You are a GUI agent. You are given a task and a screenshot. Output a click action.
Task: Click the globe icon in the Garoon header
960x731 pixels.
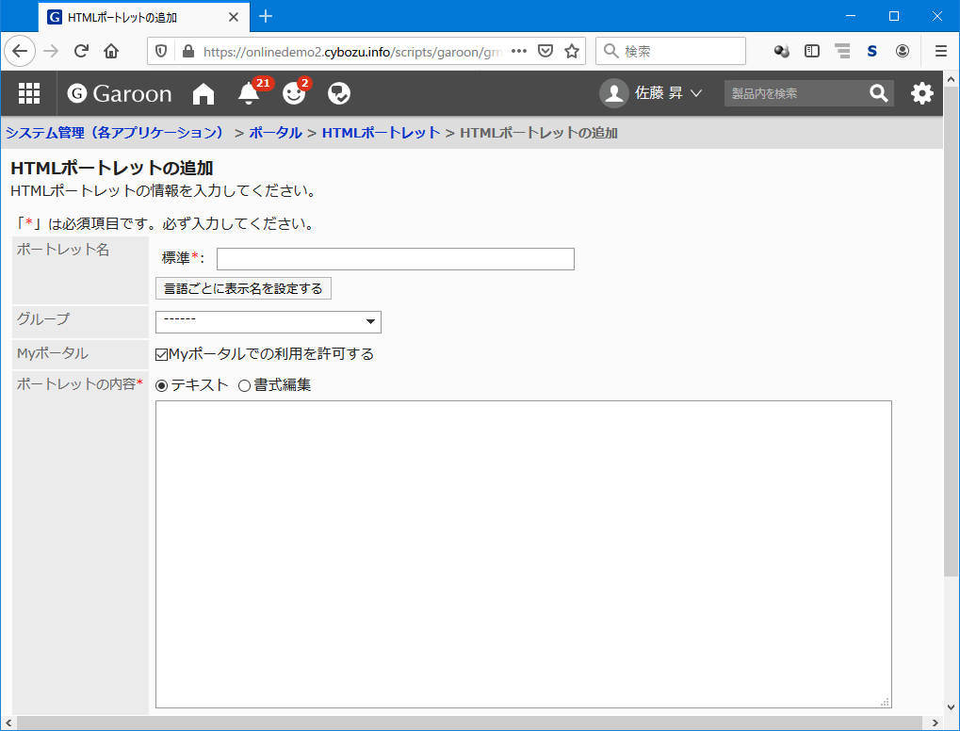(338, 93)
